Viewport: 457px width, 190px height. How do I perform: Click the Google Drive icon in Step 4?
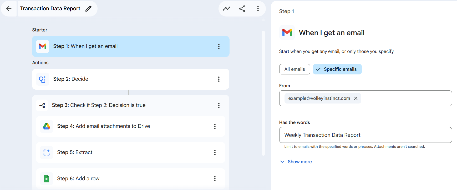[47, 126]
